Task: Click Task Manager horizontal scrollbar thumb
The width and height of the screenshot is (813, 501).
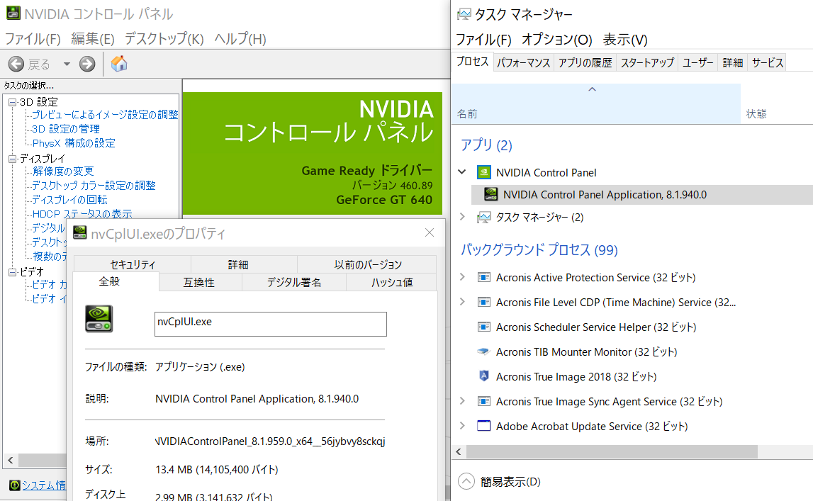Action: (612, 452)
